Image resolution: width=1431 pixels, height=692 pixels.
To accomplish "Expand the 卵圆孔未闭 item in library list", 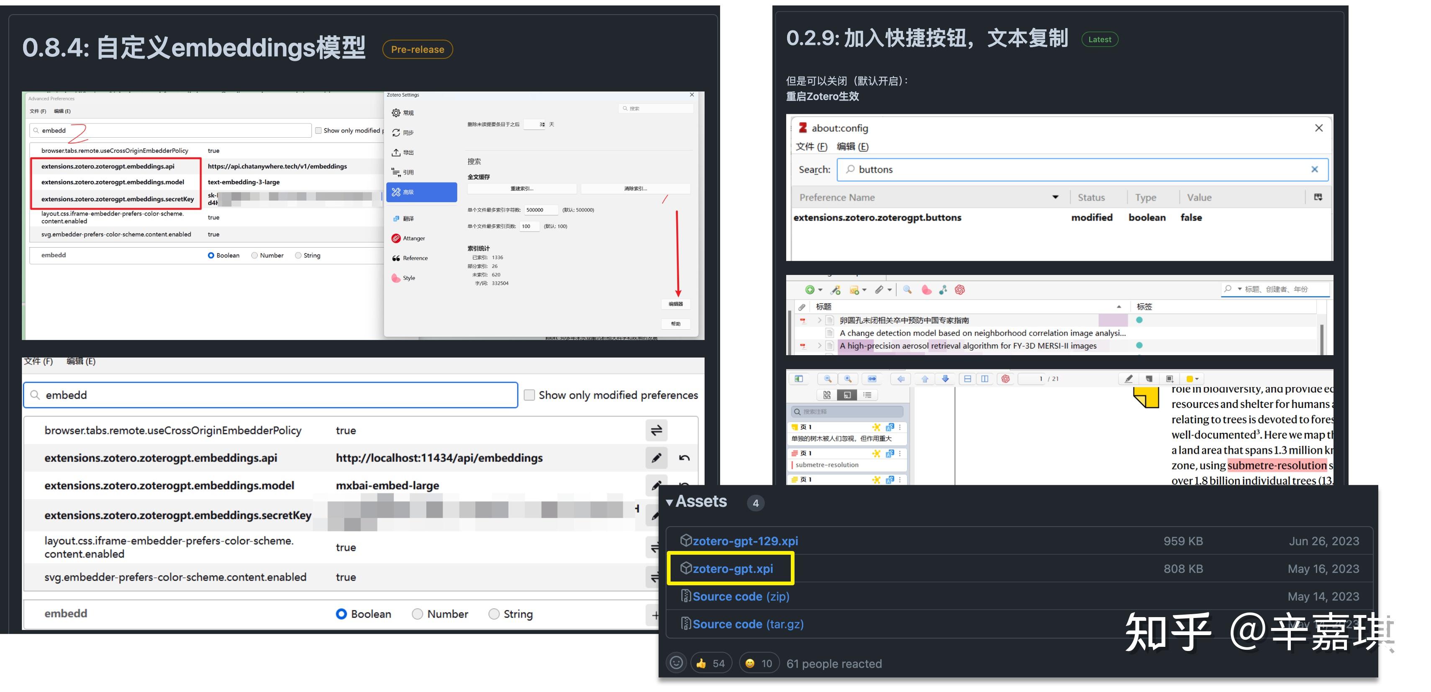I will click(821, 320).
